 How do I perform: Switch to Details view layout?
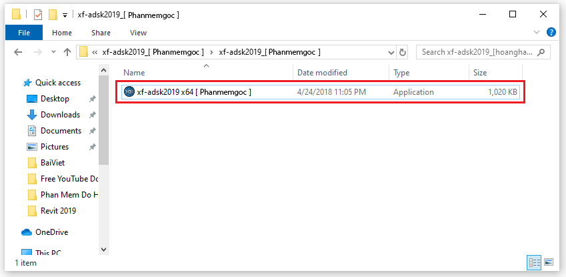point(534,262)
